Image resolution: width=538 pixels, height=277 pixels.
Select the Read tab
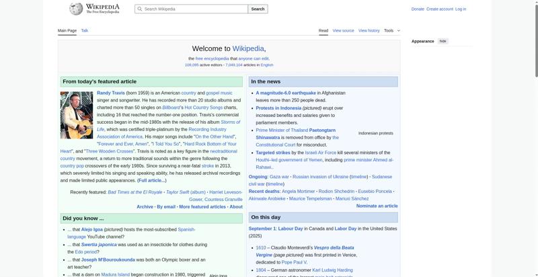323,30
